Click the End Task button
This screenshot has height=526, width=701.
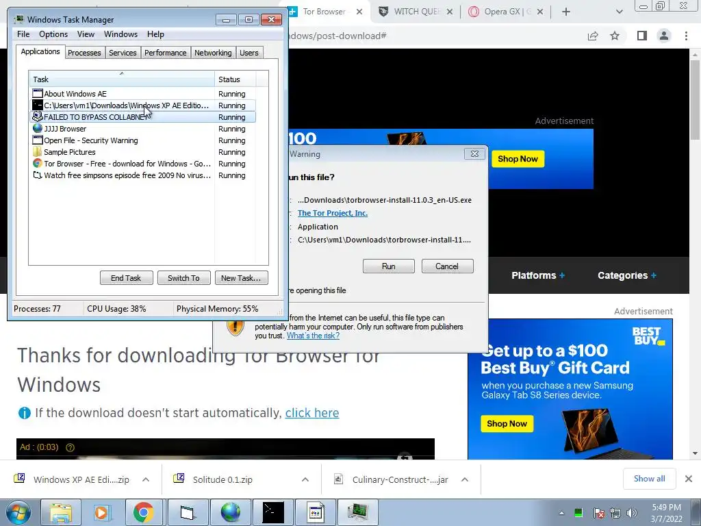click(126, 278)
